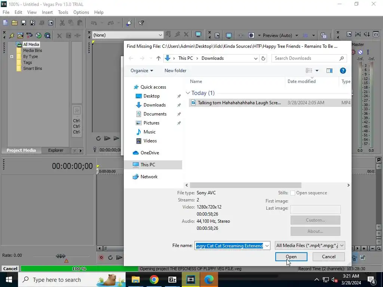Open the File menu

tap(6, 12)
